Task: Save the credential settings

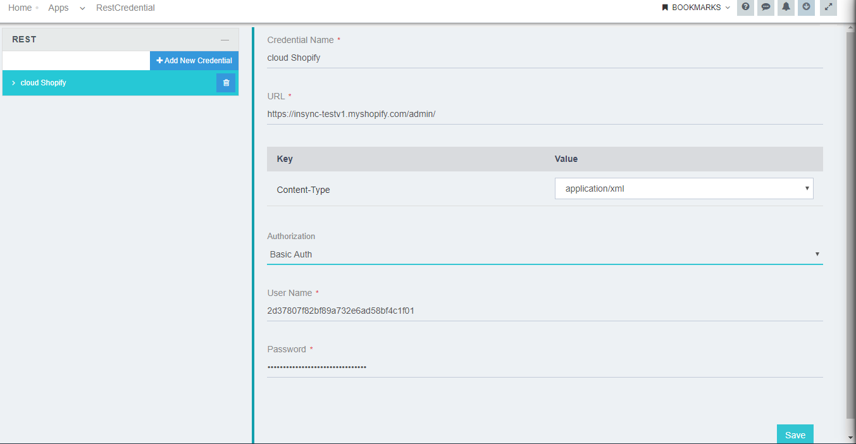Action: point(795,435)
